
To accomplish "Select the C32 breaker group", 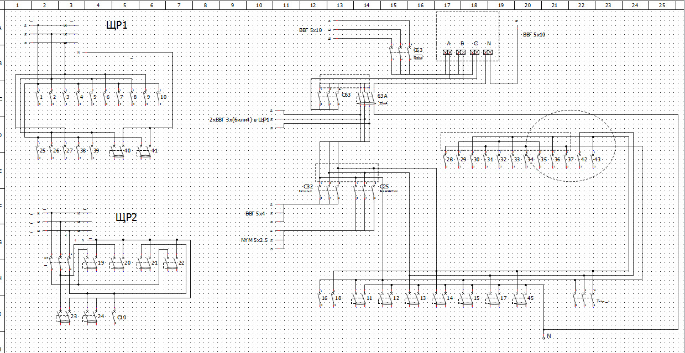I will coord(328,189).
